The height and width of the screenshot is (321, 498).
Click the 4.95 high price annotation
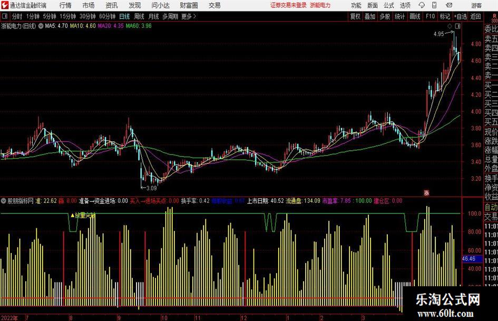tap(438, 34)
